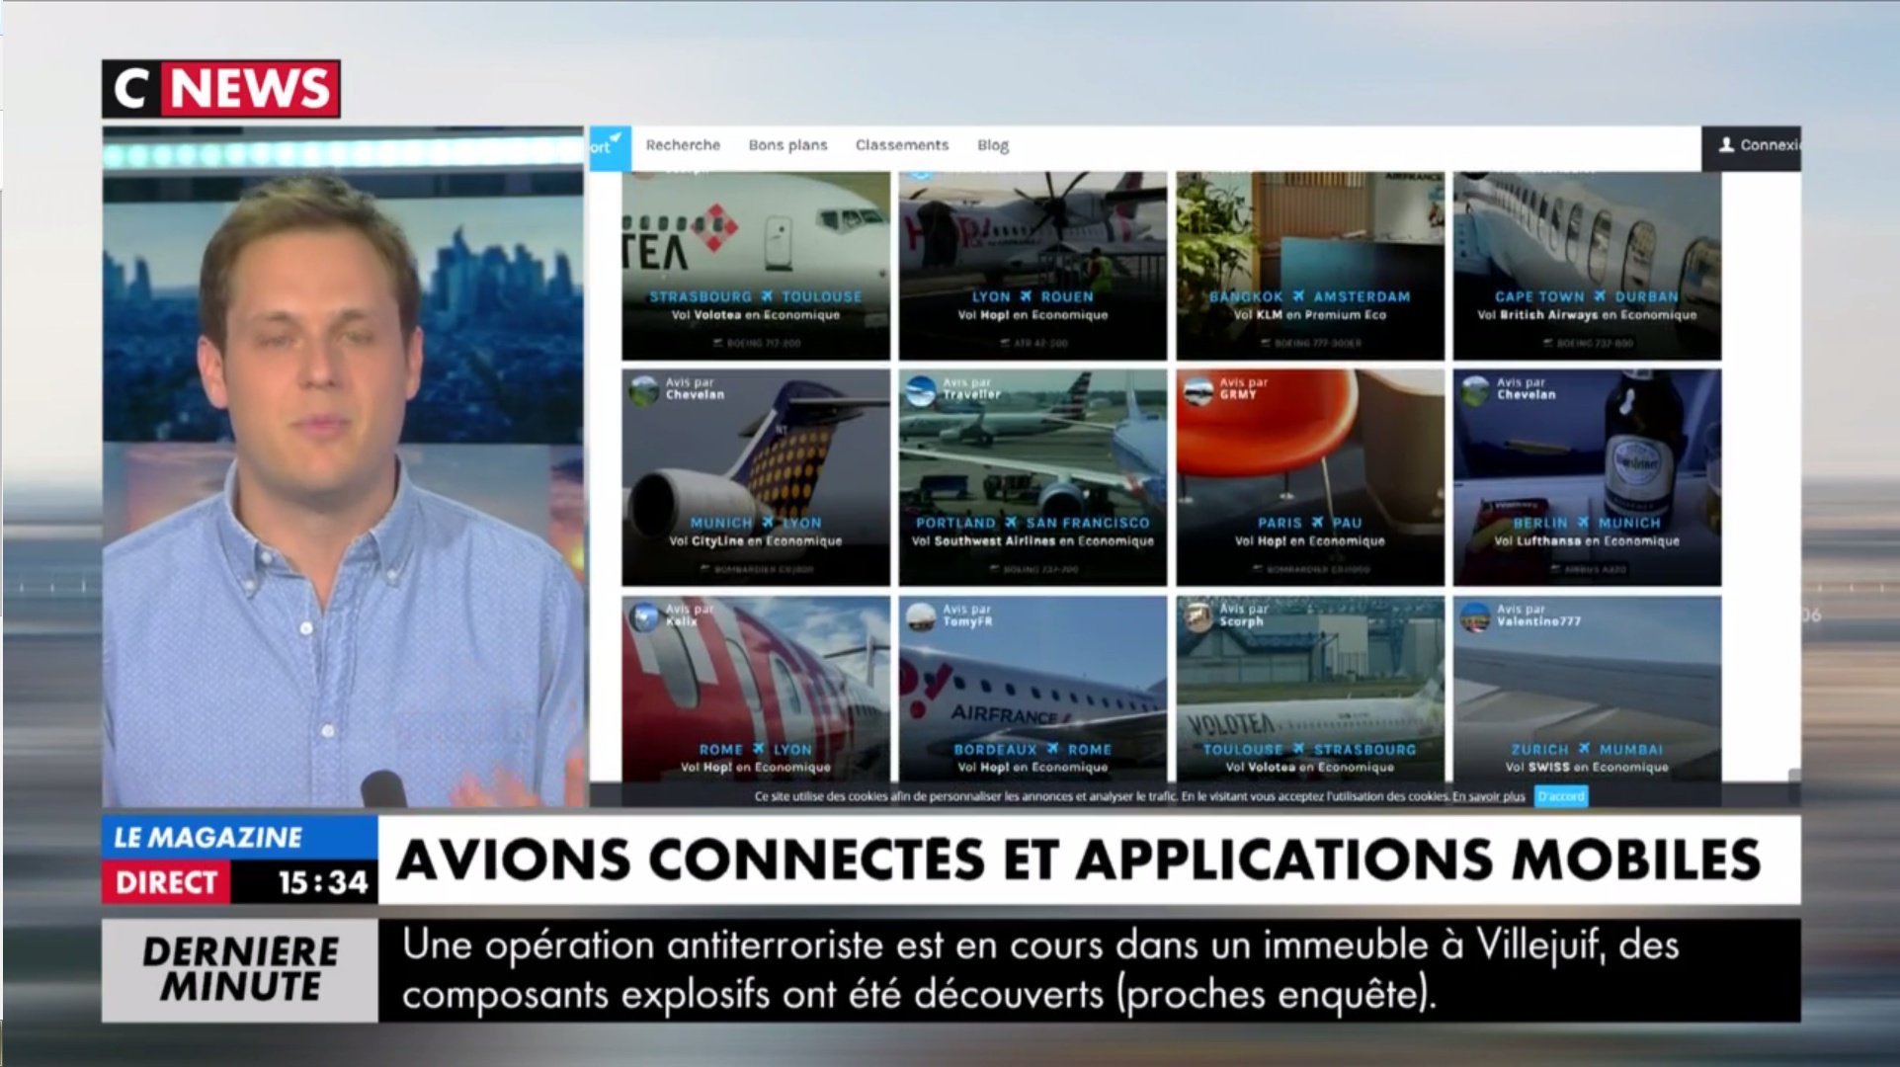The width and height of the screenshot is (1900, 1067).
Task: Accept cookies with the D'accord button
Action: (x=1560, y=796)
